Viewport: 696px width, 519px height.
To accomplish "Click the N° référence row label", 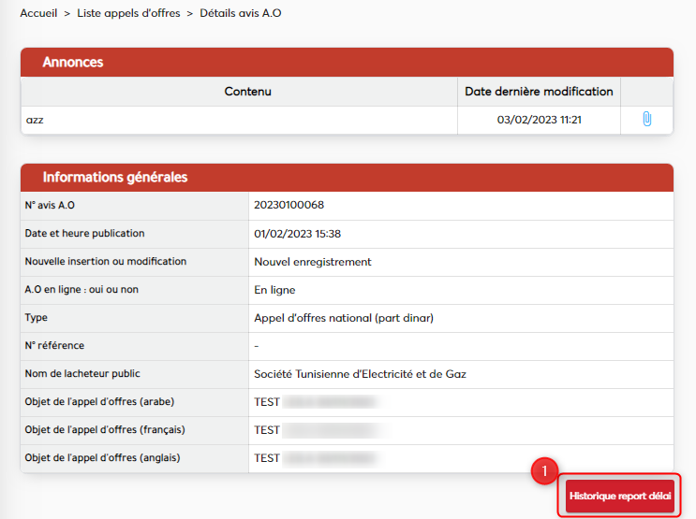I will pos(56,346).
